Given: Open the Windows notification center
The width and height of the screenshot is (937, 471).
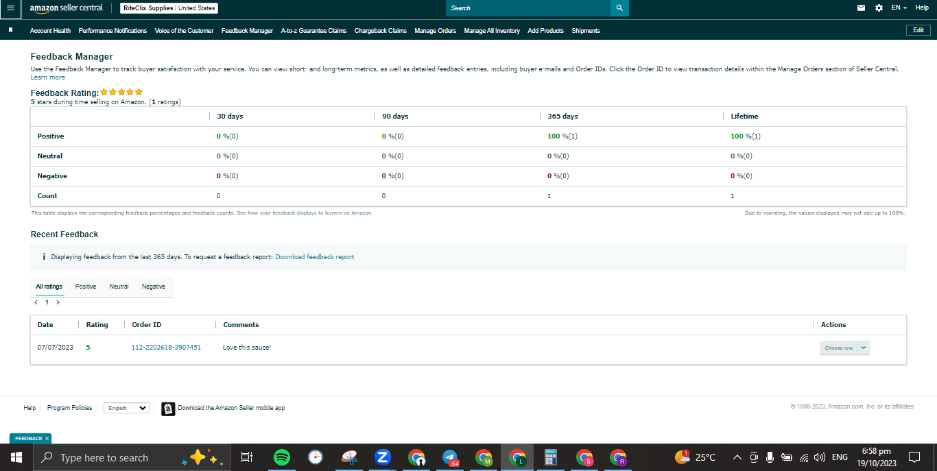Looking at the screenshot, I should pyautogui.click(x=914, y=457).
